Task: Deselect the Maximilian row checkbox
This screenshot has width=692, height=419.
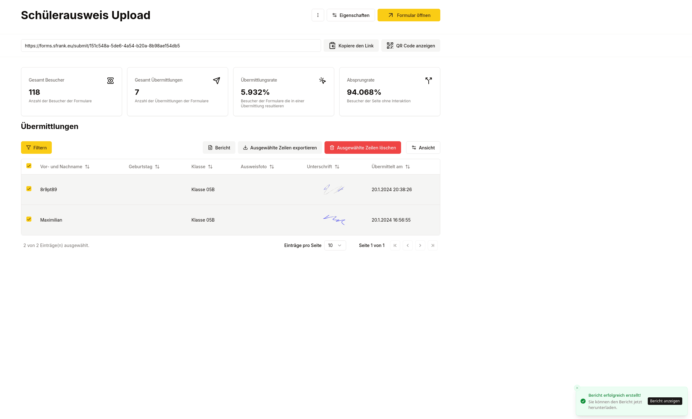Action: pos(29,219)
